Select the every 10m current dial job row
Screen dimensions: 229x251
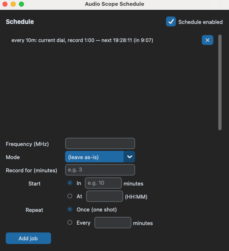tap(82, 40)
